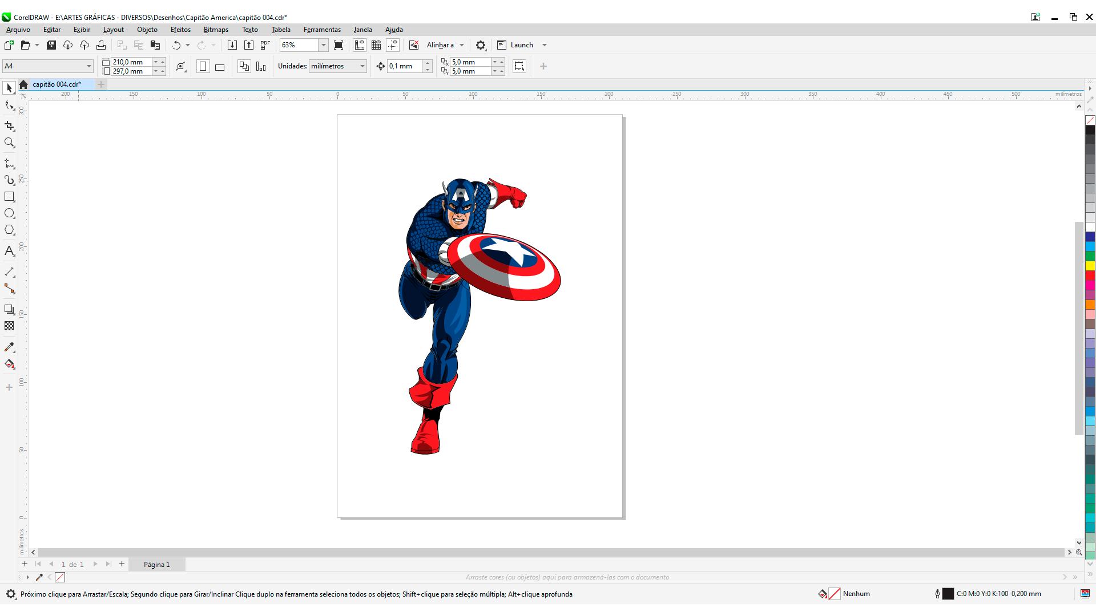Image resolution: width=1096 pixels, height=616 pixels.
Task: Select the Zoom magnifier tool
Action: coord(9,143)
